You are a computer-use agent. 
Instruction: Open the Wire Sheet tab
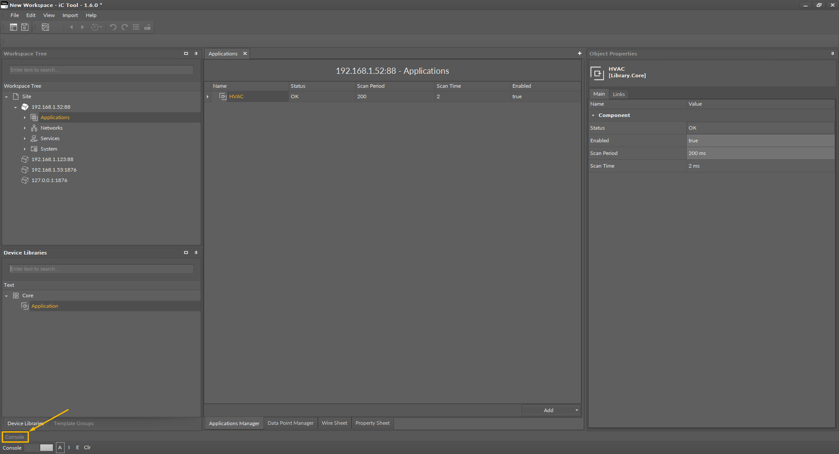tap(334, 423)
